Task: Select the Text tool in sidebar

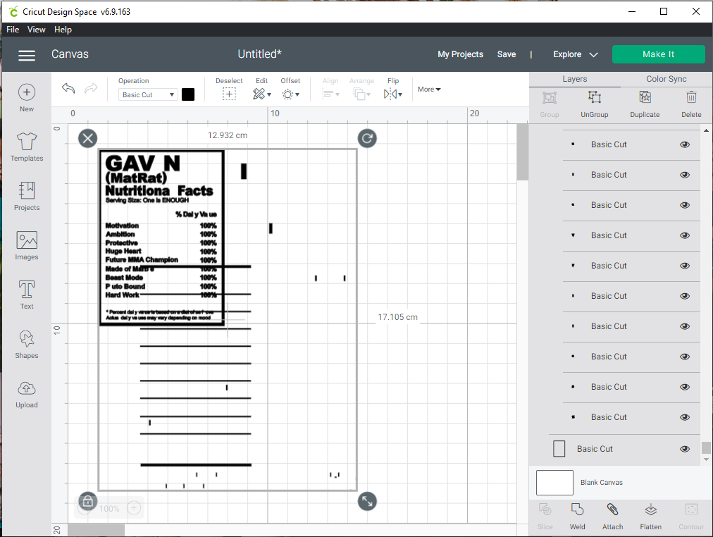Action: coord(26,294)
